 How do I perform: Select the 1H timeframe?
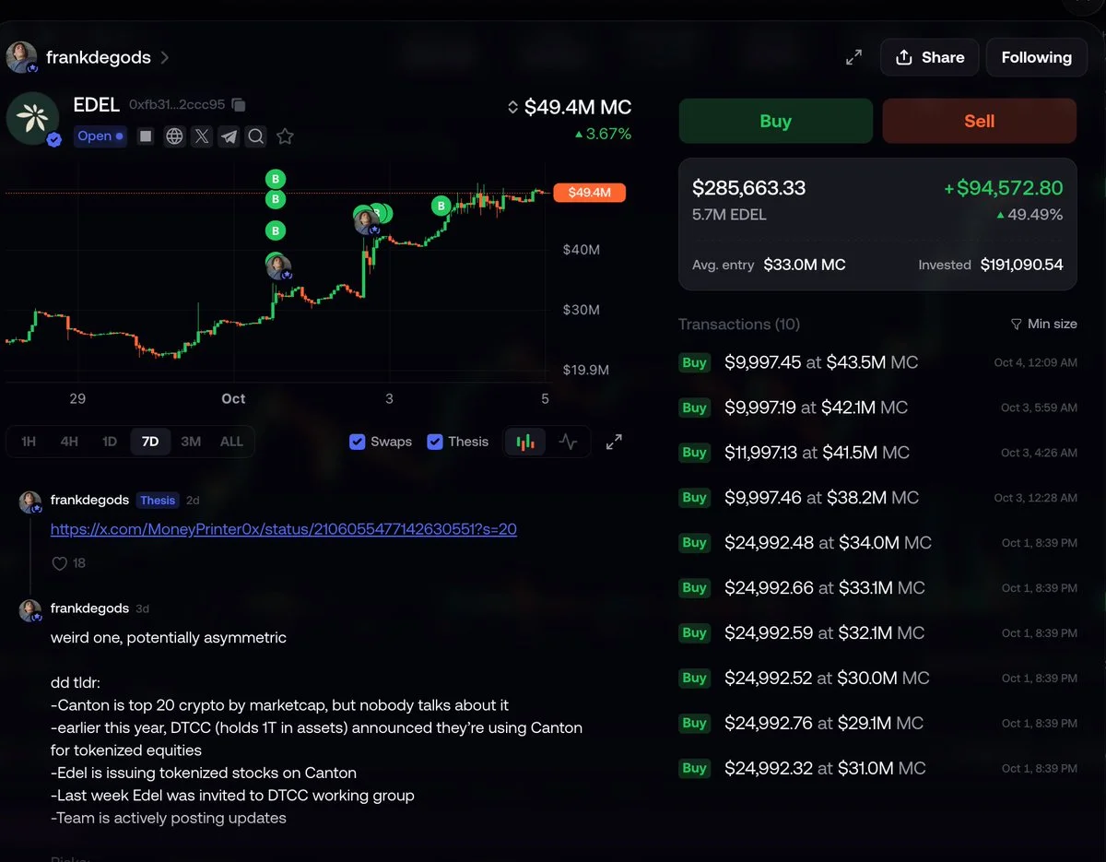[29, 442]
